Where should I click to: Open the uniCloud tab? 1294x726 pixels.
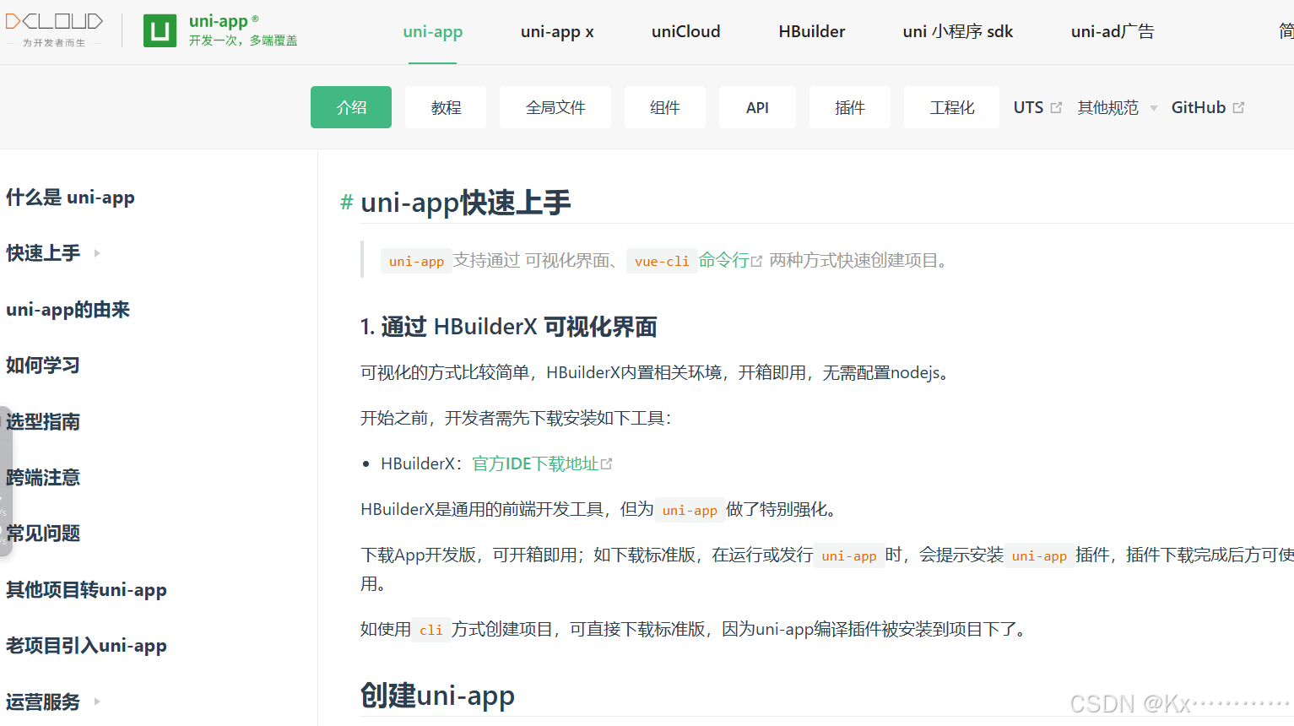click(x=685, y=31)
